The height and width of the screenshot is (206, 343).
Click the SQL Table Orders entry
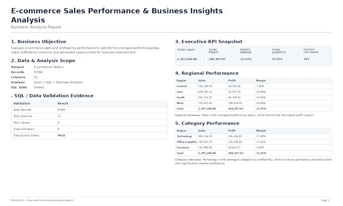[27, 87]
